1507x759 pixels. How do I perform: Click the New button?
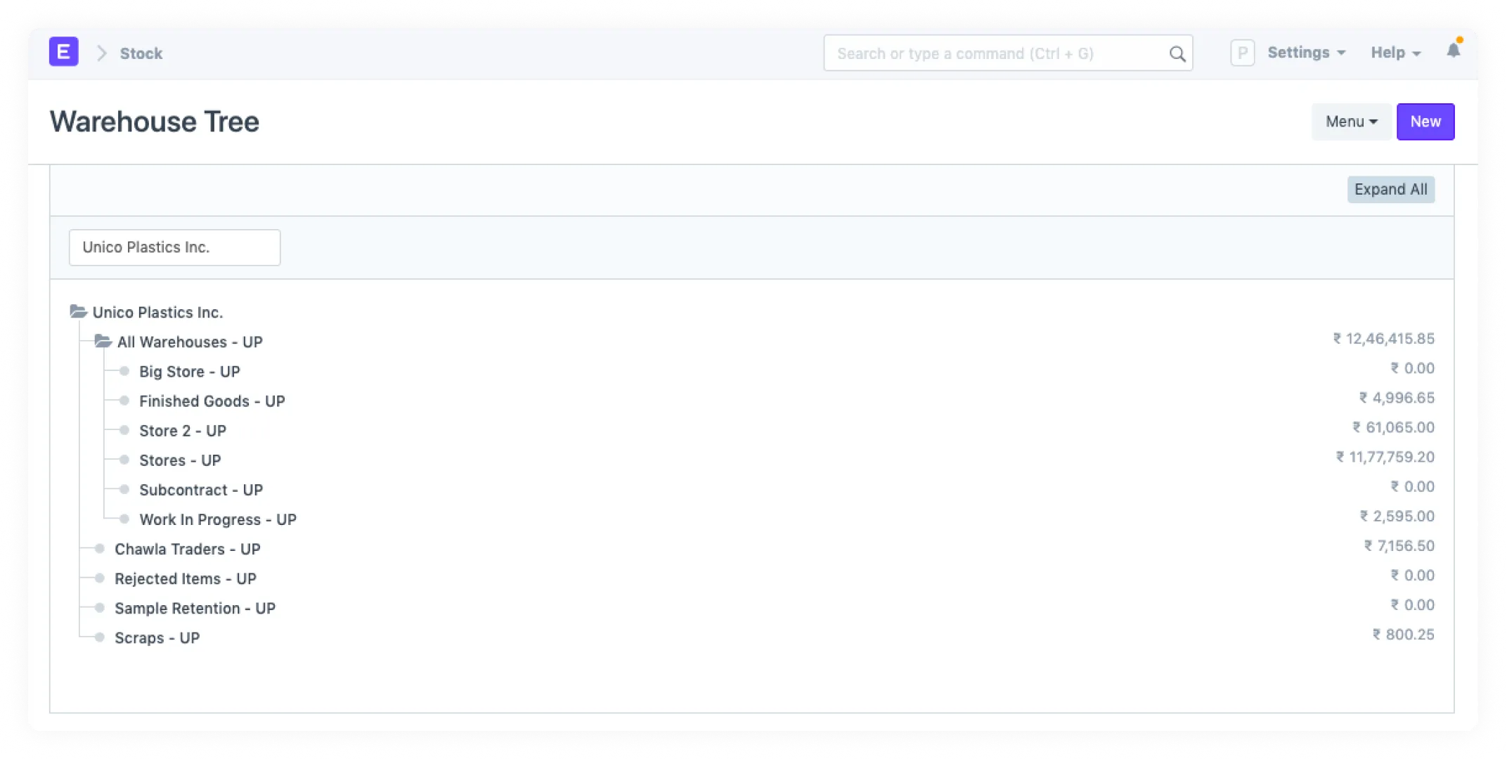[x=1425, y=122]
